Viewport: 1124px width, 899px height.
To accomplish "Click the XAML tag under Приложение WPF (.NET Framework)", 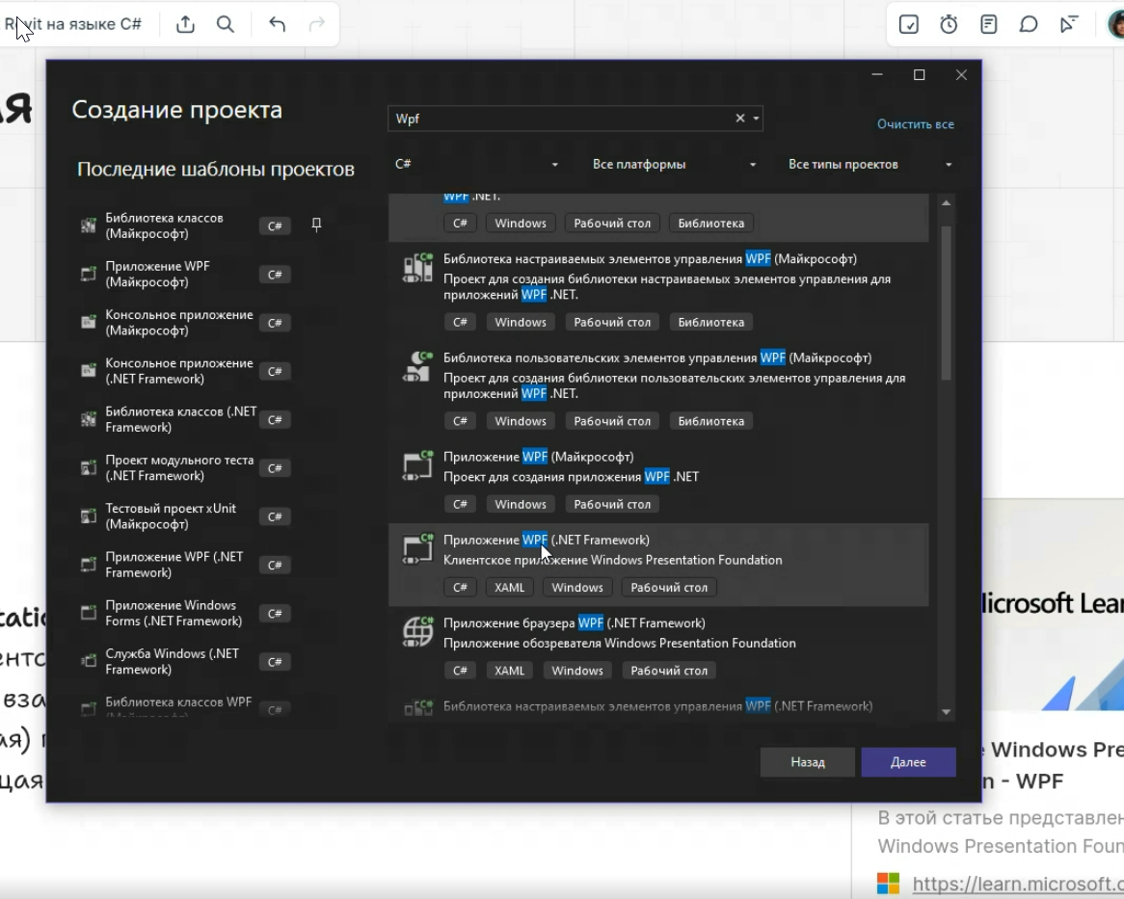I will pos(509,588).
